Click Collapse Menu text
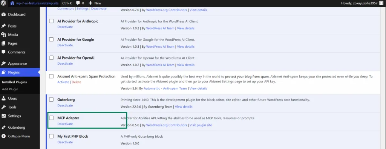 (19, 136)
